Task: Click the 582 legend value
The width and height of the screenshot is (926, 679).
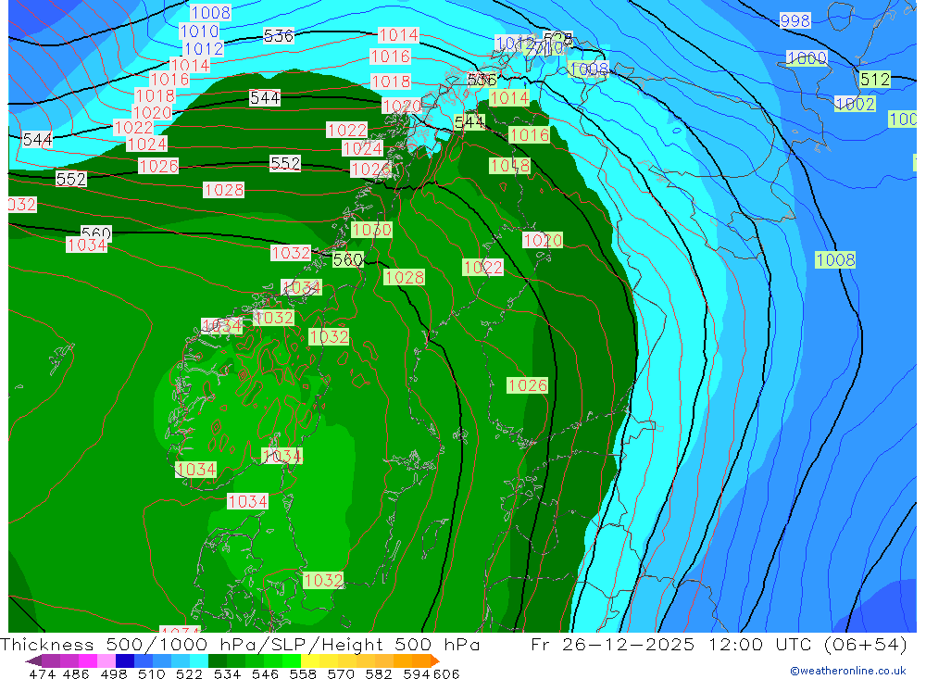Action: [x=378, y=673]
